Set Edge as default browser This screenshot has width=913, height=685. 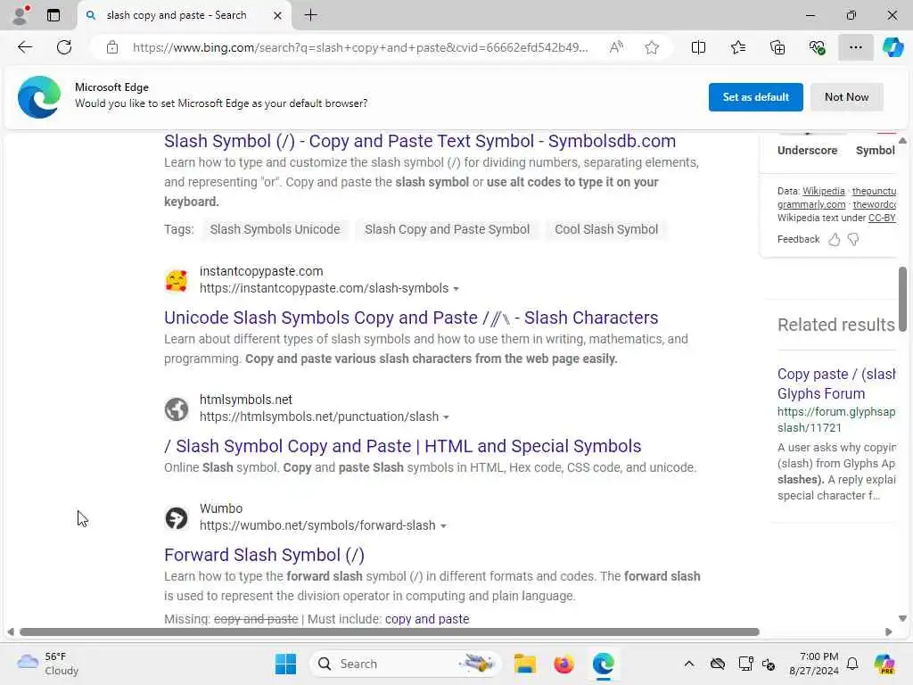755,97
